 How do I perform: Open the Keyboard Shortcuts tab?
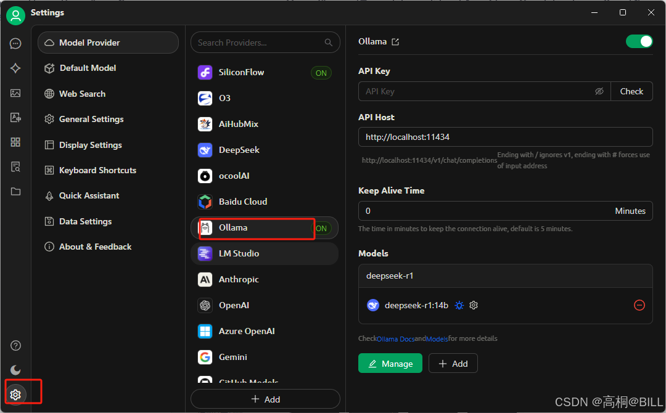point(109,170)
